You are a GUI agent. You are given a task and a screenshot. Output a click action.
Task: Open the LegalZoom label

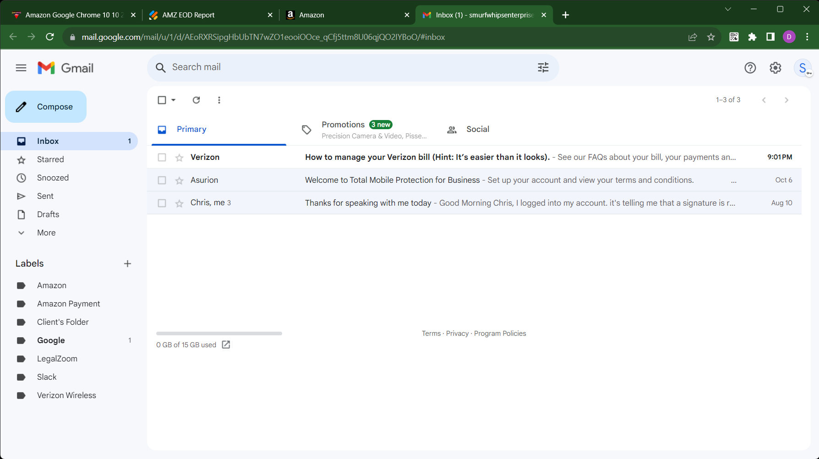(x=69, y=359)
